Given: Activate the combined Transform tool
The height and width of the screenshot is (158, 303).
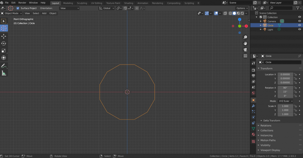Looking at the screenshot, I should tap(4, 58).
